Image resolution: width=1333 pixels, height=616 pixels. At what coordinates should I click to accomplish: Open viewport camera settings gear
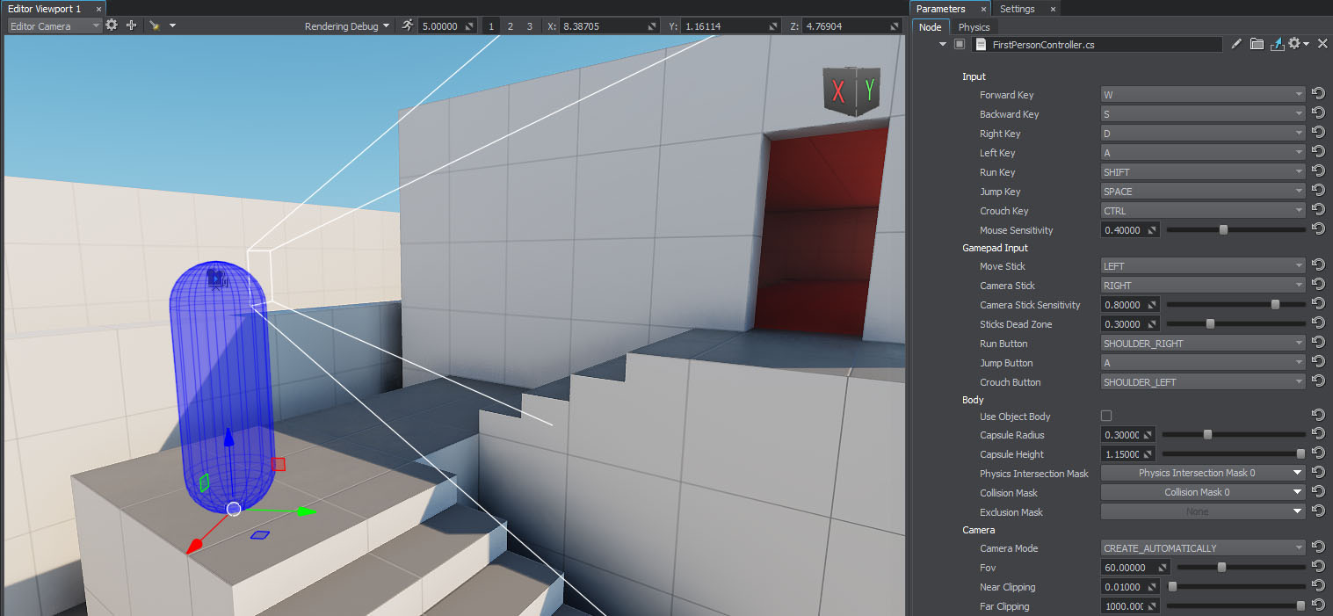pyautogui.click(x=112, y=25)
